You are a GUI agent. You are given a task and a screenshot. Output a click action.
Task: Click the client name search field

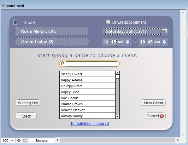point(91,64)
